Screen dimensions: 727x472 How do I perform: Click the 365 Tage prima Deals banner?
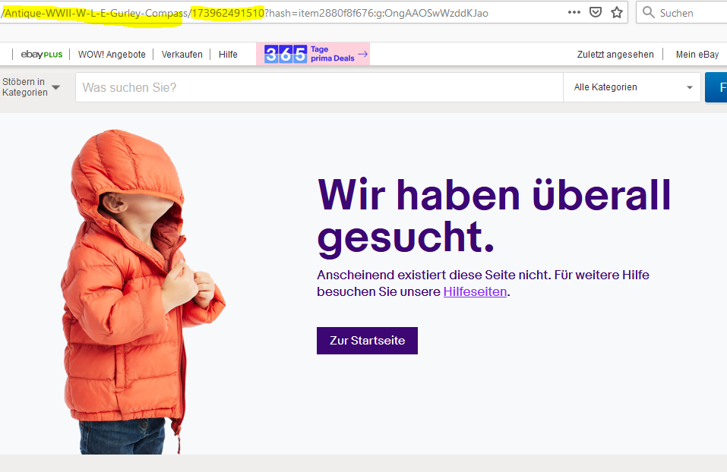[x=316, y=54]
